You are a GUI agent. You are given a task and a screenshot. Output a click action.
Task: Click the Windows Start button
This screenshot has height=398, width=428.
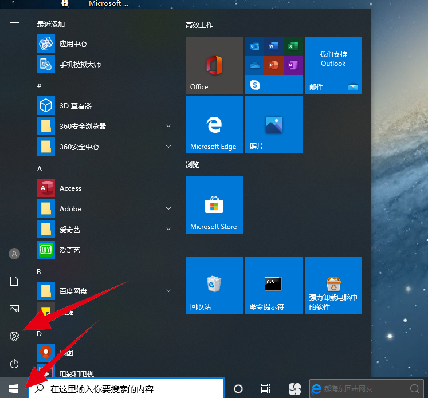[14, 388]
